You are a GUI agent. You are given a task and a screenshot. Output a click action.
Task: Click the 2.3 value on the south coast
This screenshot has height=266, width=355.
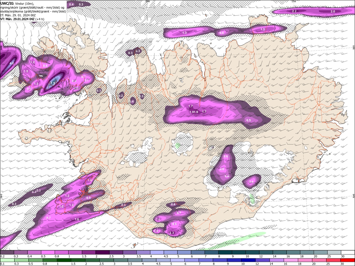click(172, 233)
